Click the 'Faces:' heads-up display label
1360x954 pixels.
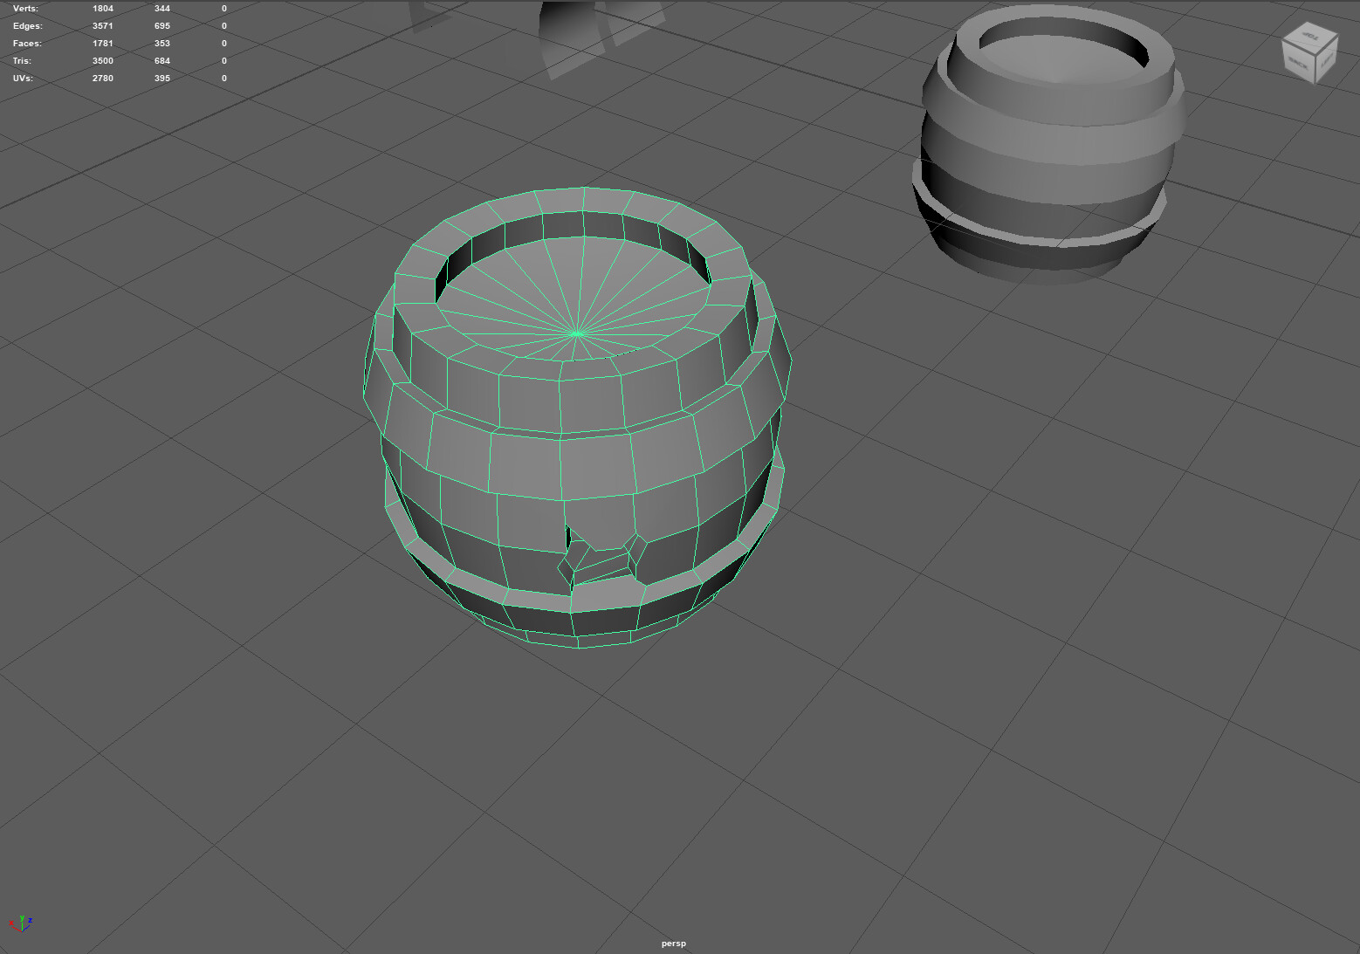coord(27,44)
